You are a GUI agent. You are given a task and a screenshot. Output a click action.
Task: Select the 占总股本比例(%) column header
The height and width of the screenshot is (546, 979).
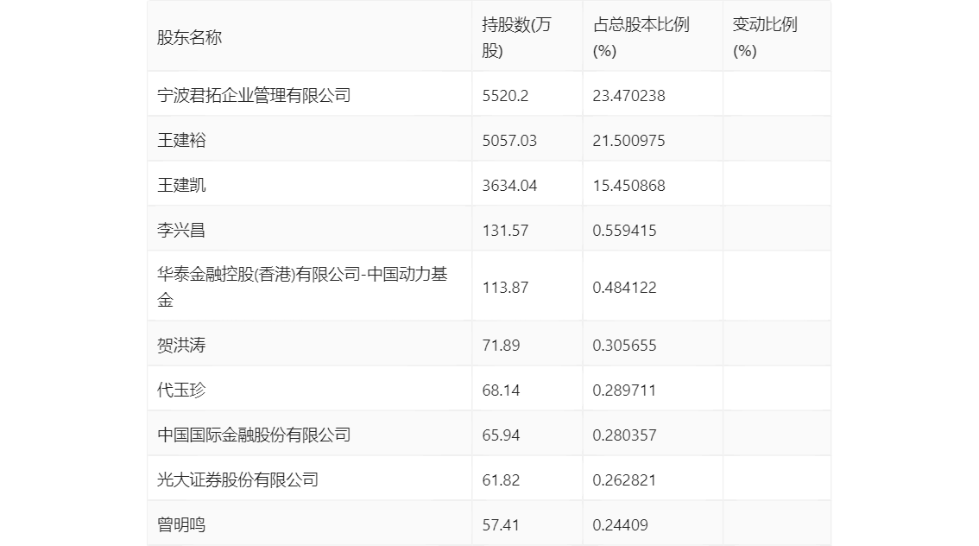tap(641, 37)
